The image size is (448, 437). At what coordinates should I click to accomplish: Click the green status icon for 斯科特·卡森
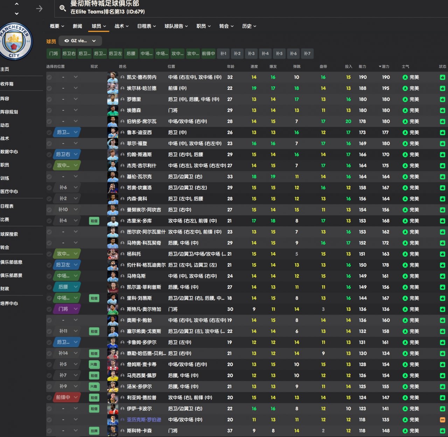pos(442,431)
